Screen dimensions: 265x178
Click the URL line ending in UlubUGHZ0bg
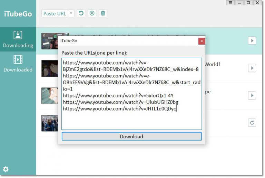[120, 102]
